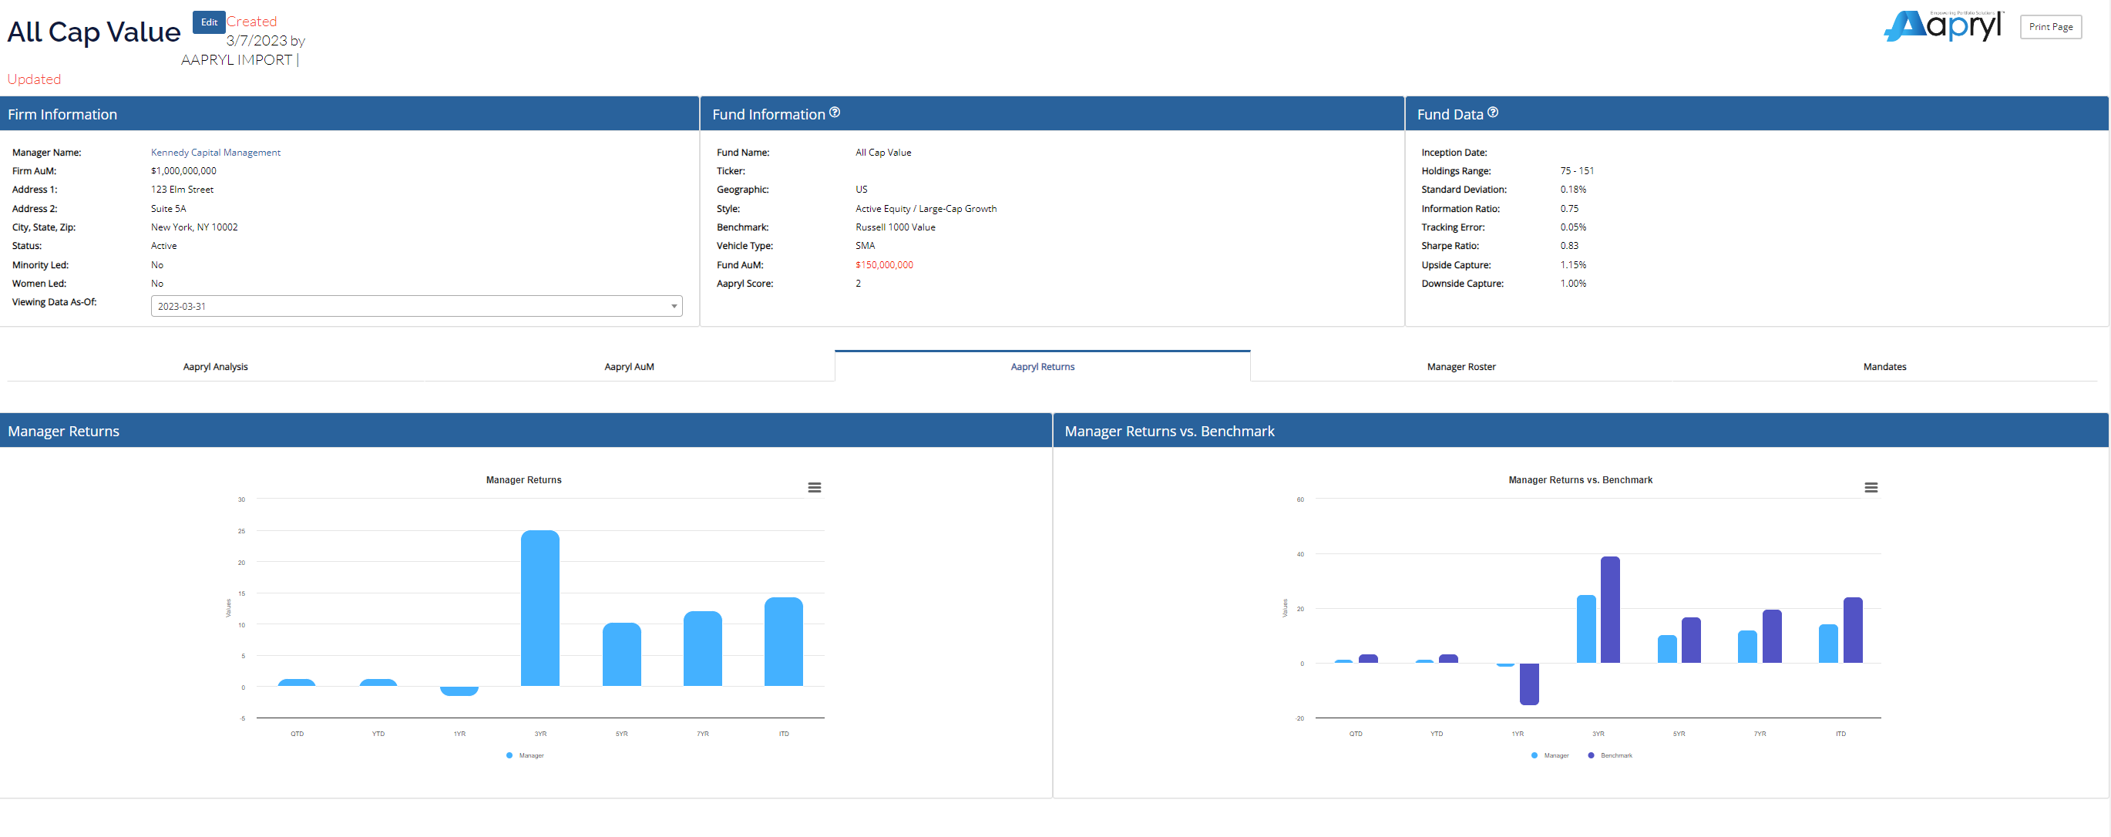Viewport: 2111px width, 837px height.
Task: Click the Firm Information panel header
Action: [349, 114]
